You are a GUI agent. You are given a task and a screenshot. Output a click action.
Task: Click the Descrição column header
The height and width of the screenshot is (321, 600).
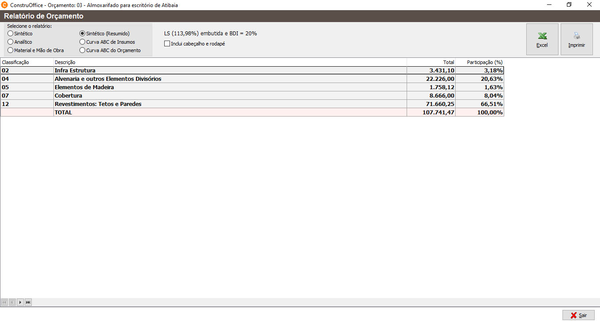click(x=230, y=62)
